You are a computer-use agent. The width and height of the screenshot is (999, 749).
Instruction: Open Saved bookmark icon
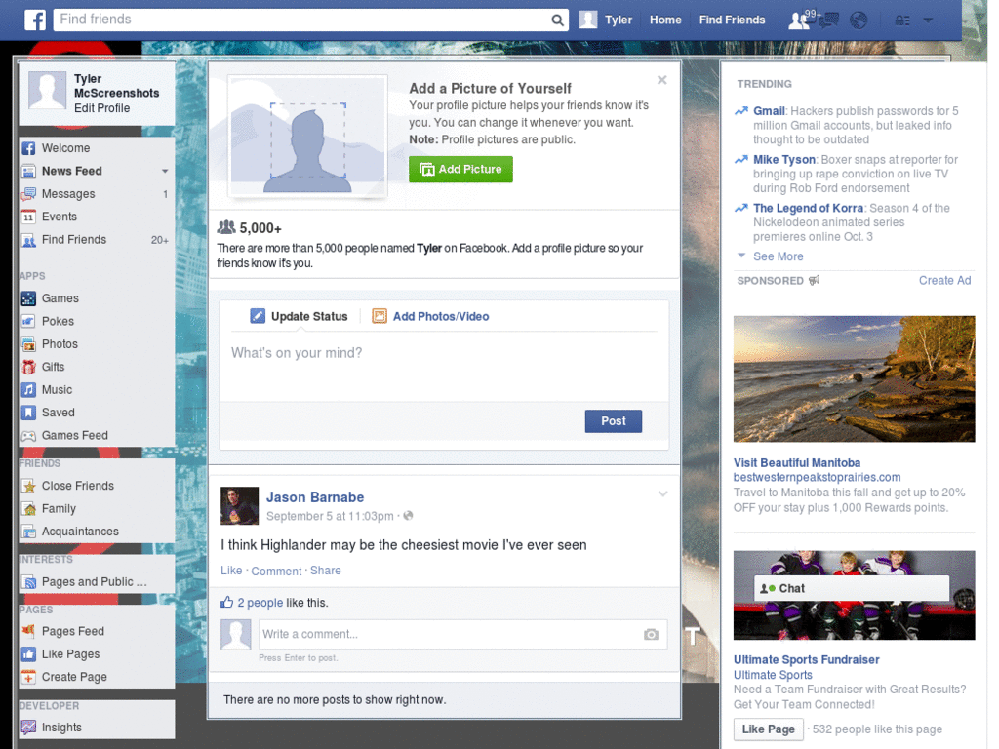[28, 413]
